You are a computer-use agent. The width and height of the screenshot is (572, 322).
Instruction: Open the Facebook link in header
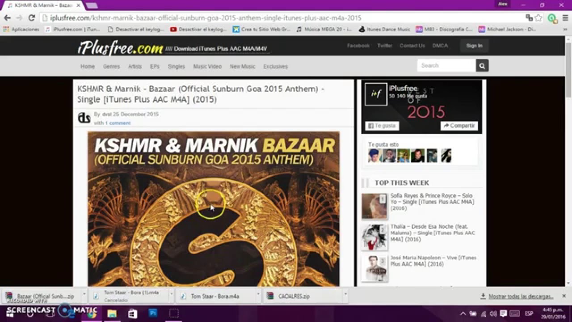pos(358,46)
